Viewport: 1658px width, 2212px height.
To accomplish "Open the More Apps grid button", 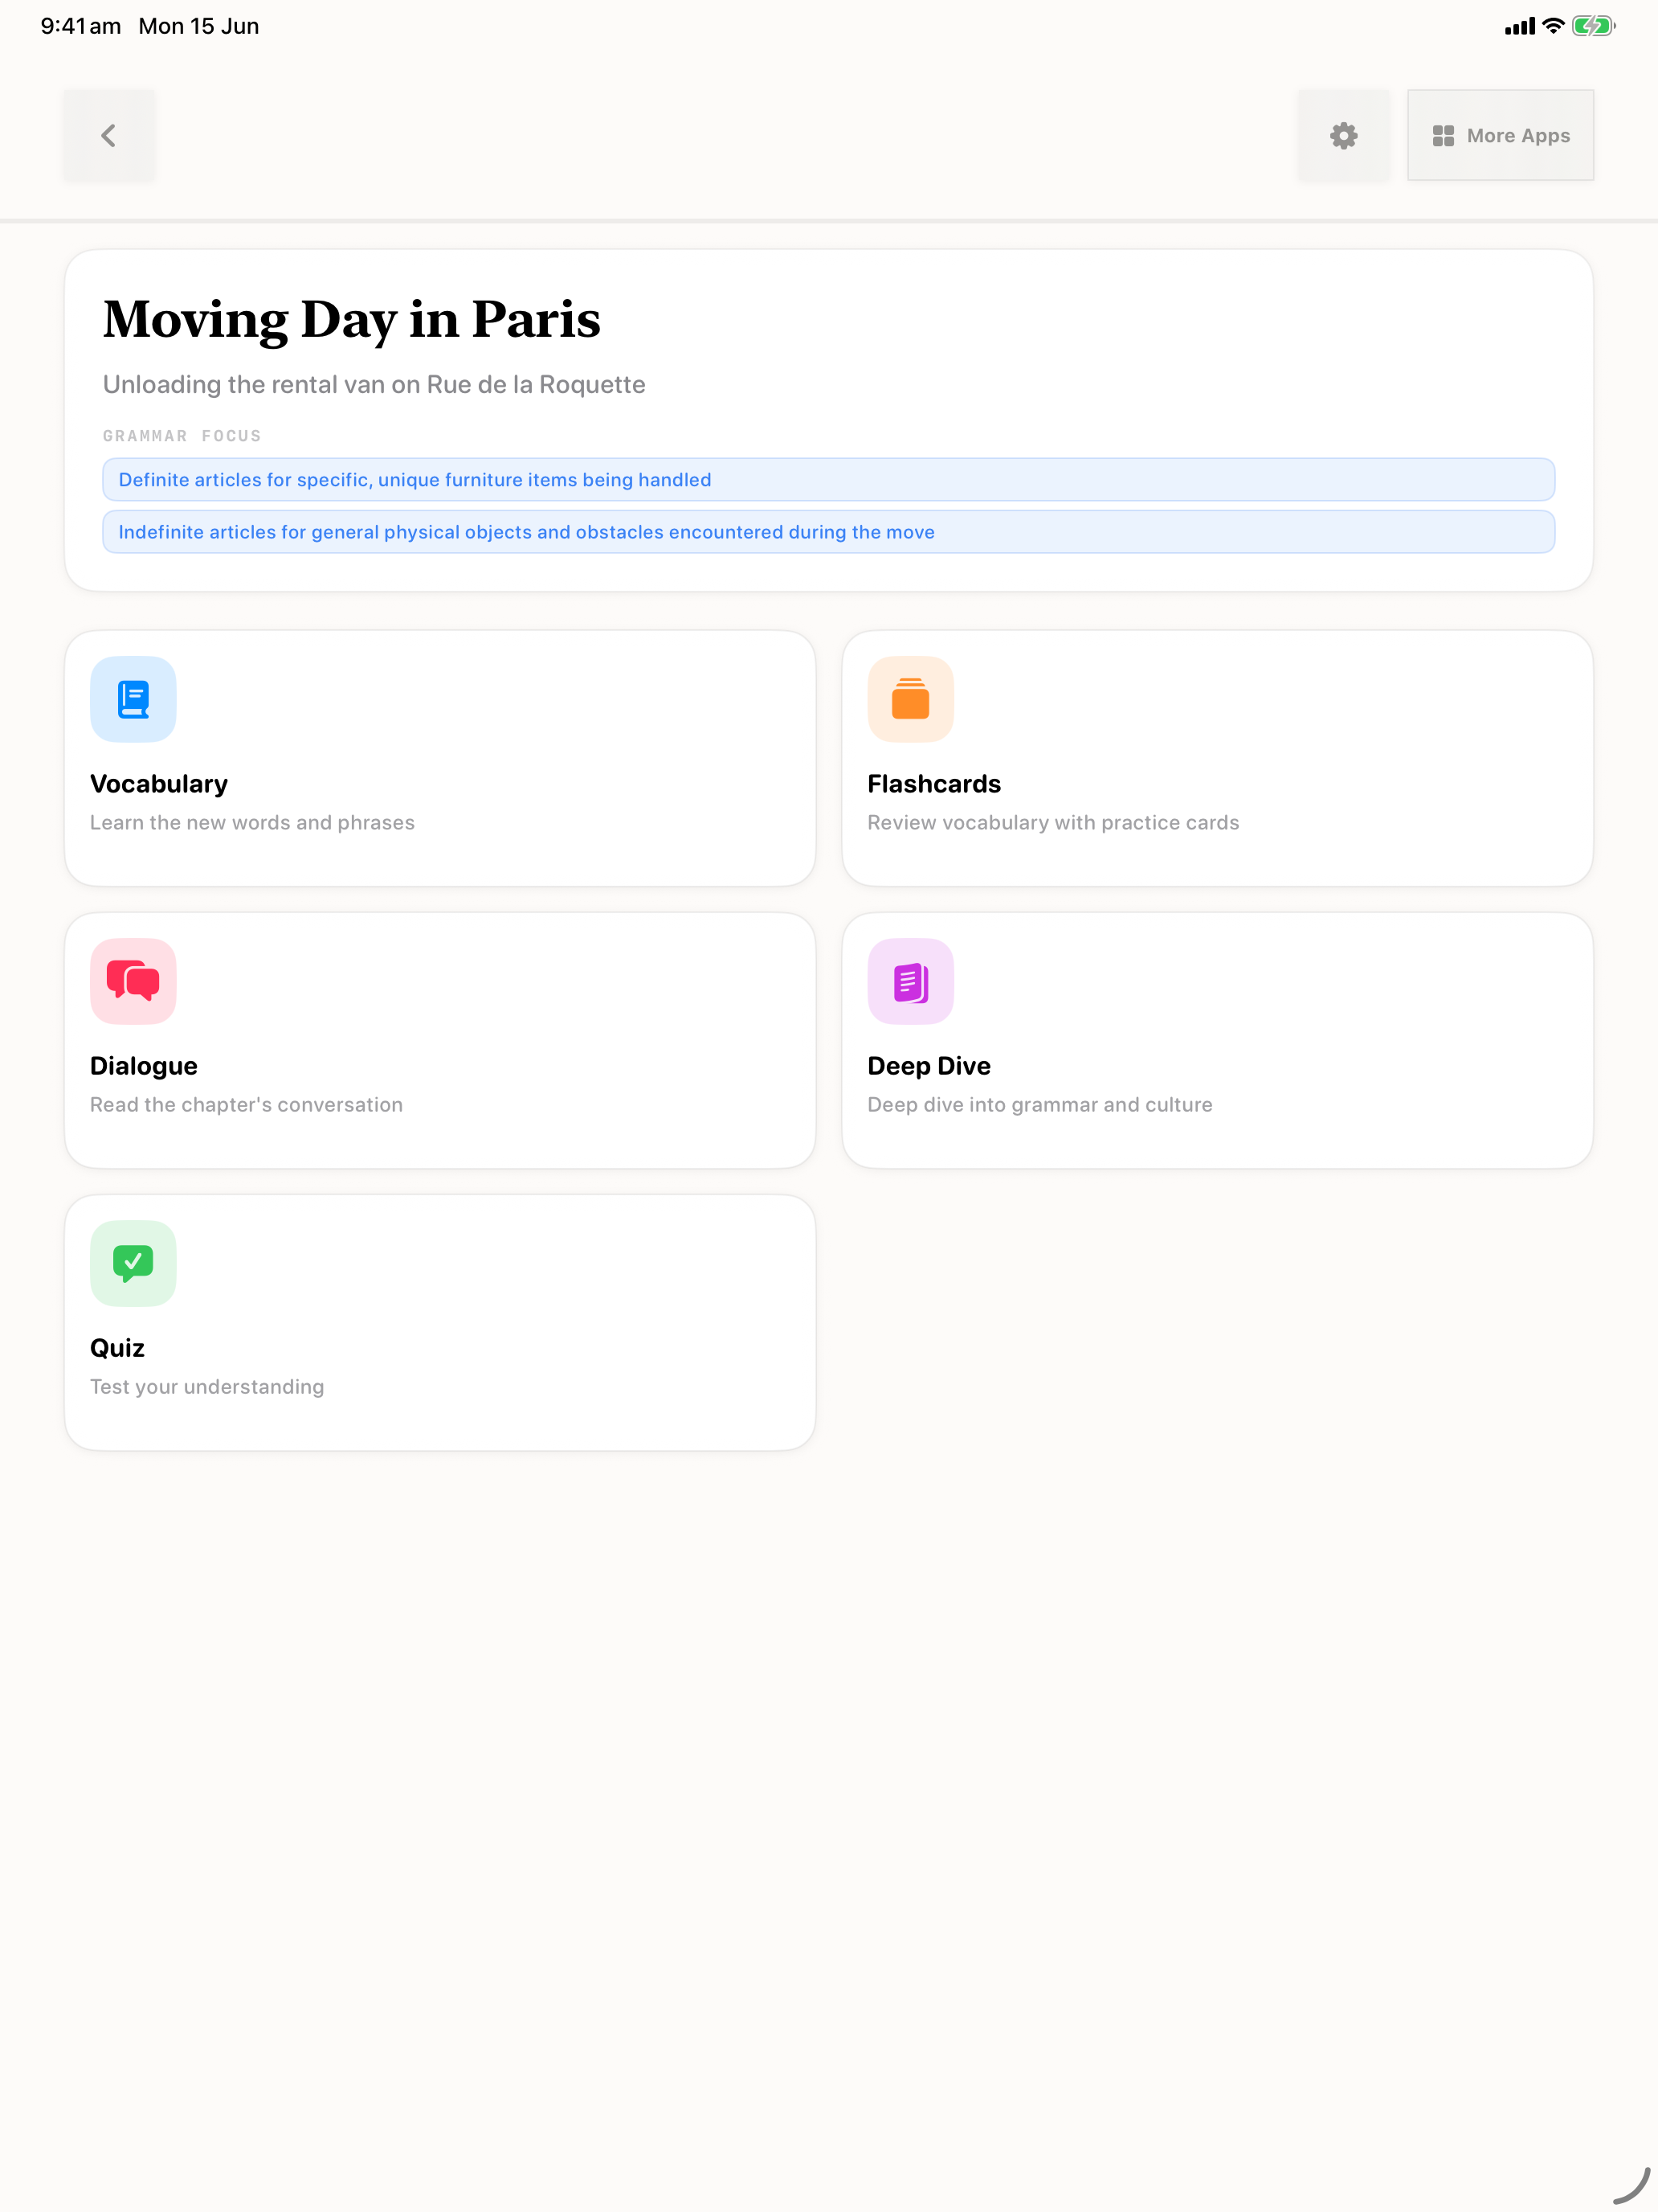I will point(1500,135).
